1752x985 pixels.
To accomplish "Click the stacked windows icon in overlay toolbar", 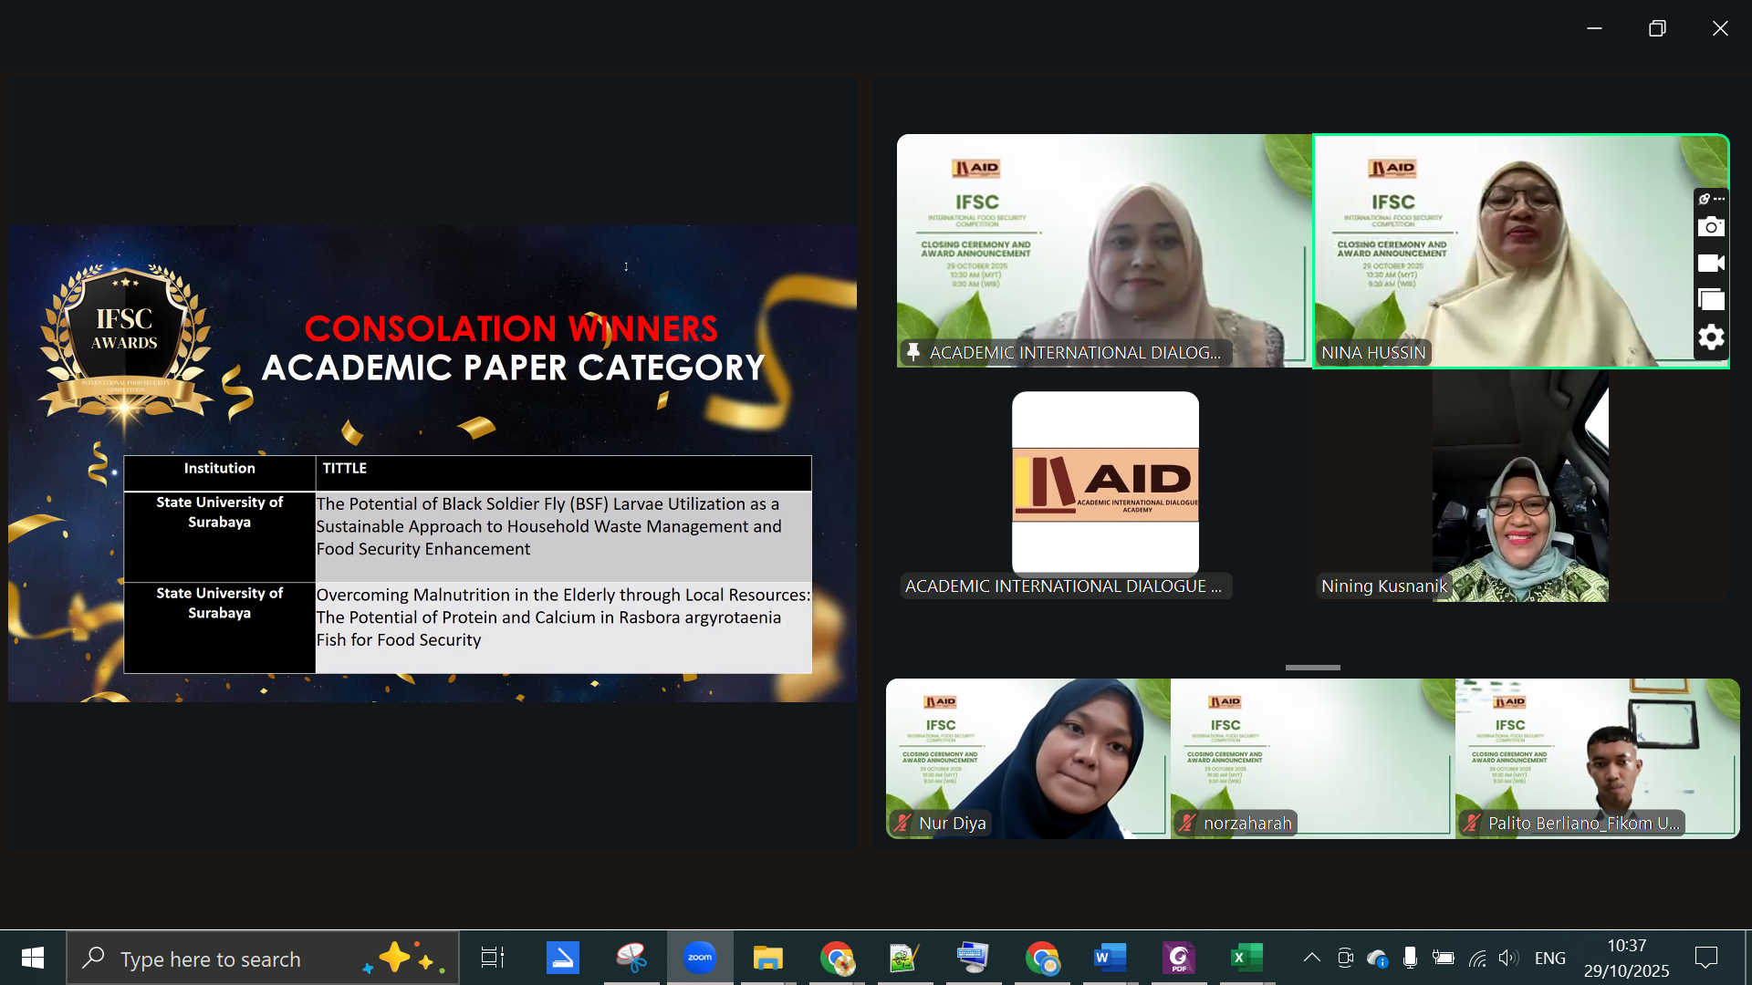I will click(x=1711, y=300).
